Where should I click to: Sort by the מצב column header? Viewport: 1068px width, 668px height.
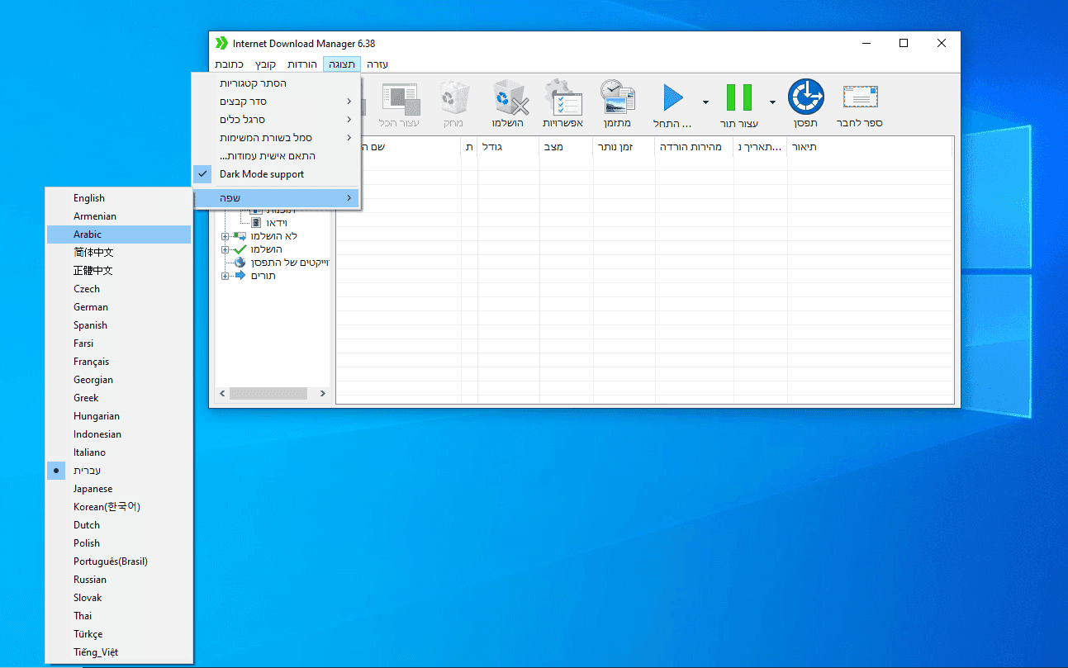pos(566,147)
